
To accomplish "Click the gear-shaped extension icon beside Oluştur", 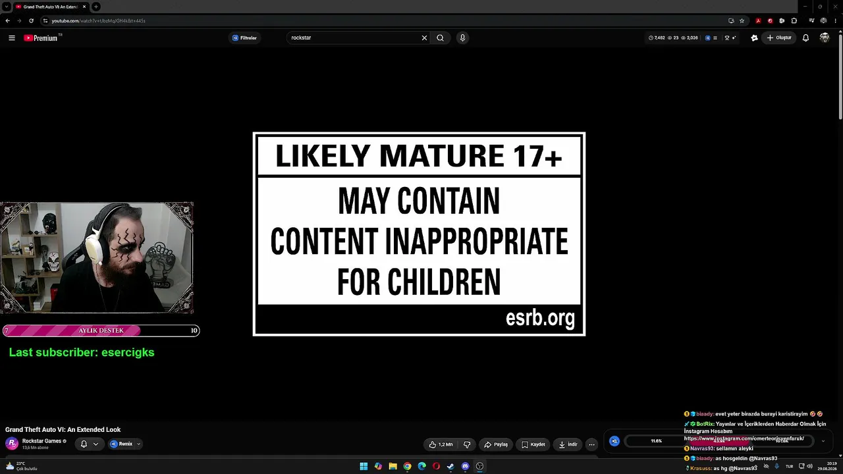I will click(754, 38).
